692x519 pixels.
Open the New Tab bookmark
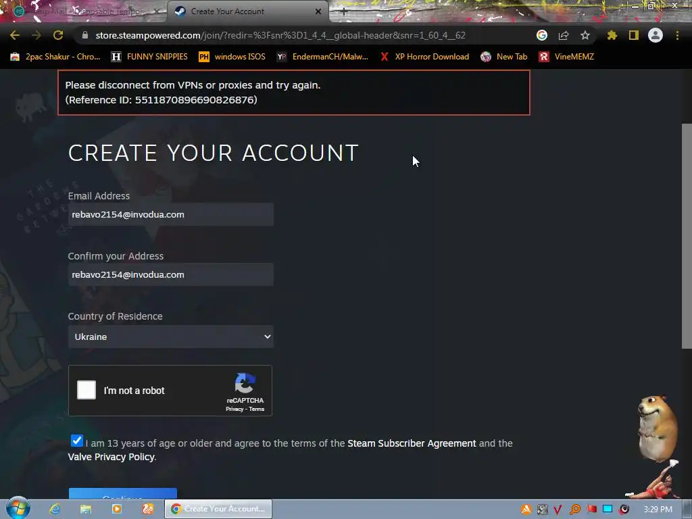pos(504,57)
